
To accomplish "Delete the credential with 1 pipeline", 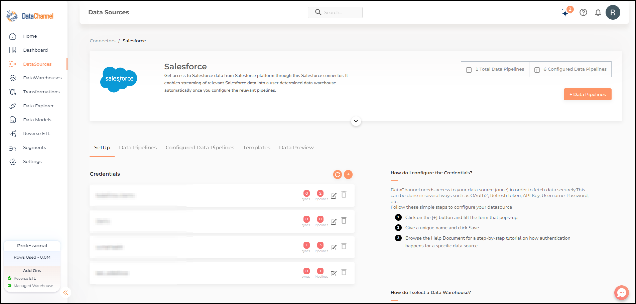I will click(x=344, y=272).
